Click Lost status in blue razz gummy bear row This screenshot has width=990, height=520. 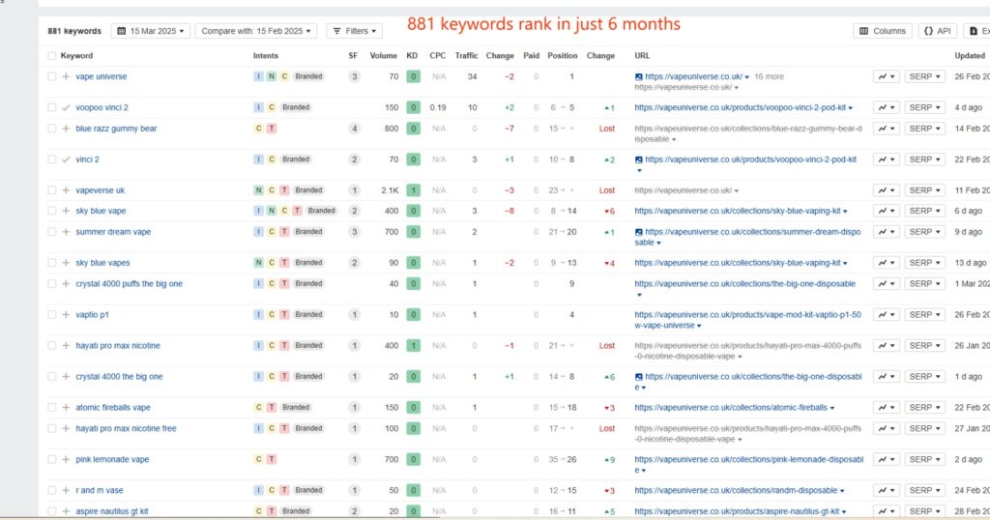point(607,129)
